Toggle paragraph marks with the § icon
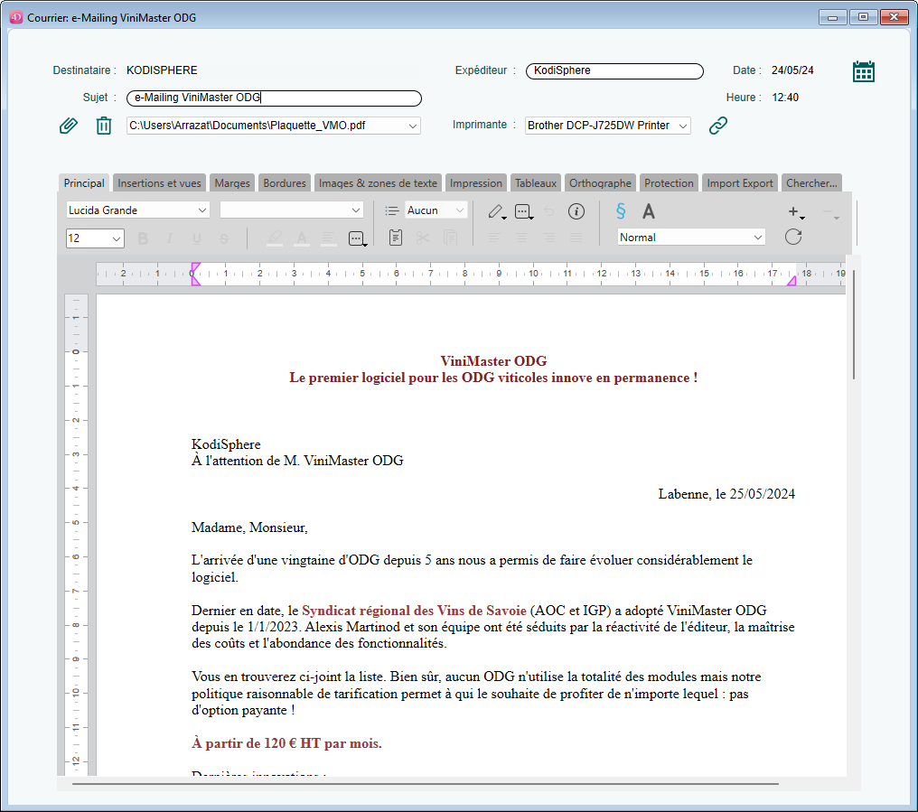This screenshot has height=812, width=918. [x=620, y=210]
